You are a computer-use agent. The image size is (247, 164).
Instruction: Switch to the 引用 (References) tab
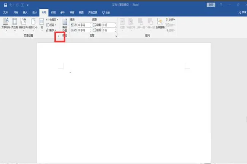pyautogui.click(x=54, y=12)
